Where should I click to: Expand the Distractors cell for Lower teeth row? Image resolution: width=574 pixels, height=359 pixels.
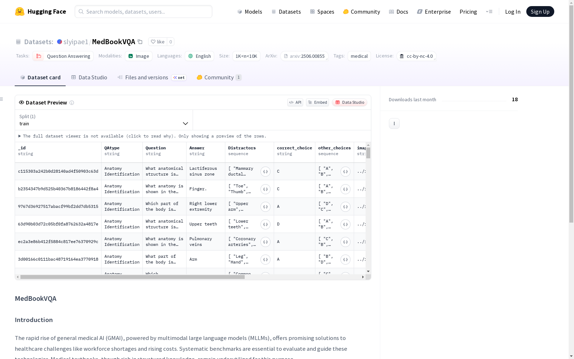click(x=265, y=224)
